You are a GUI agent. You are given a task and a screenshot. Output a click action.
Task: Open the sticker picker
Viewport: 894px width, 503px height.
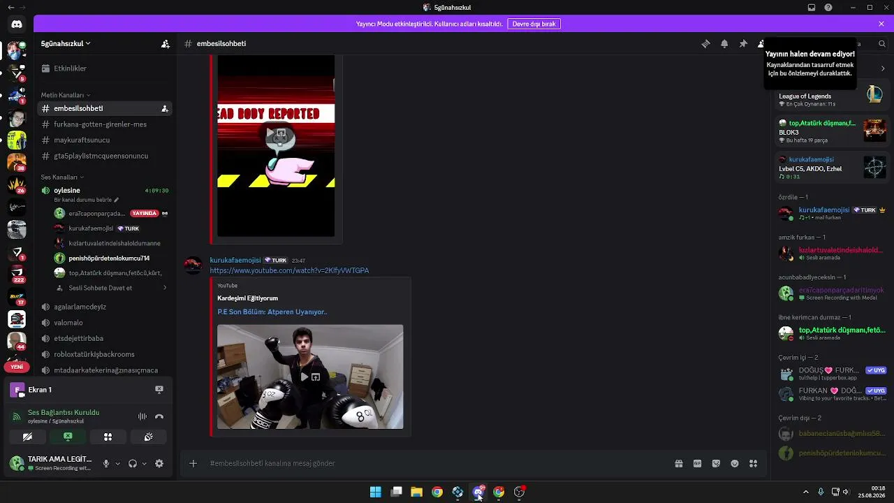(x=716, y=463)
